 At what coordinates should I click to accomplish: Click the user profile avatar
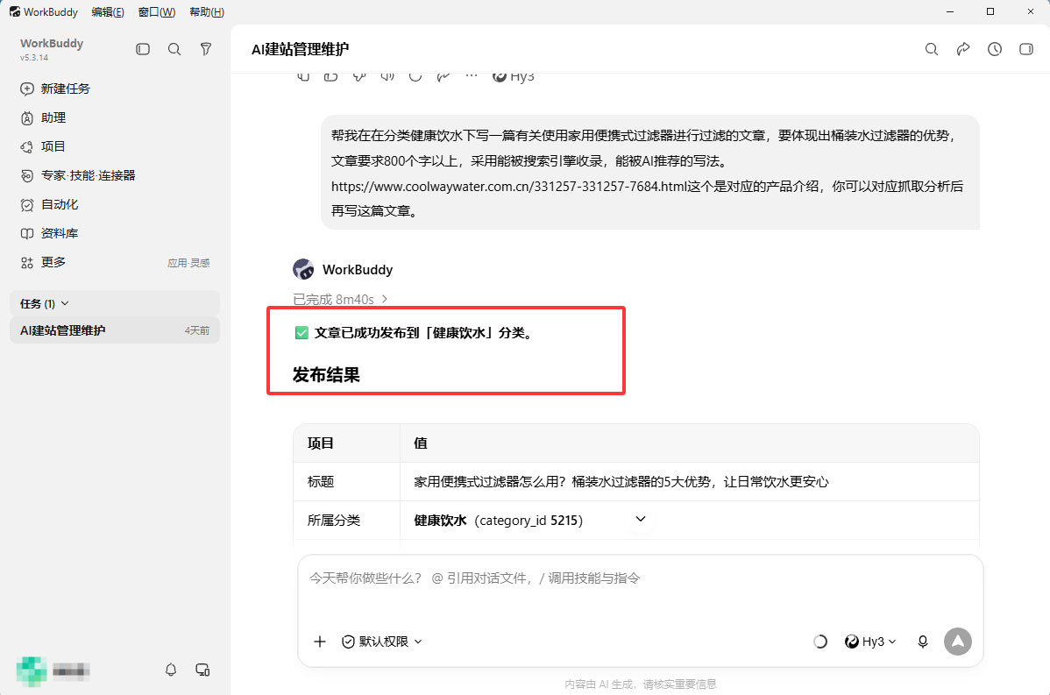coord(32,670)
